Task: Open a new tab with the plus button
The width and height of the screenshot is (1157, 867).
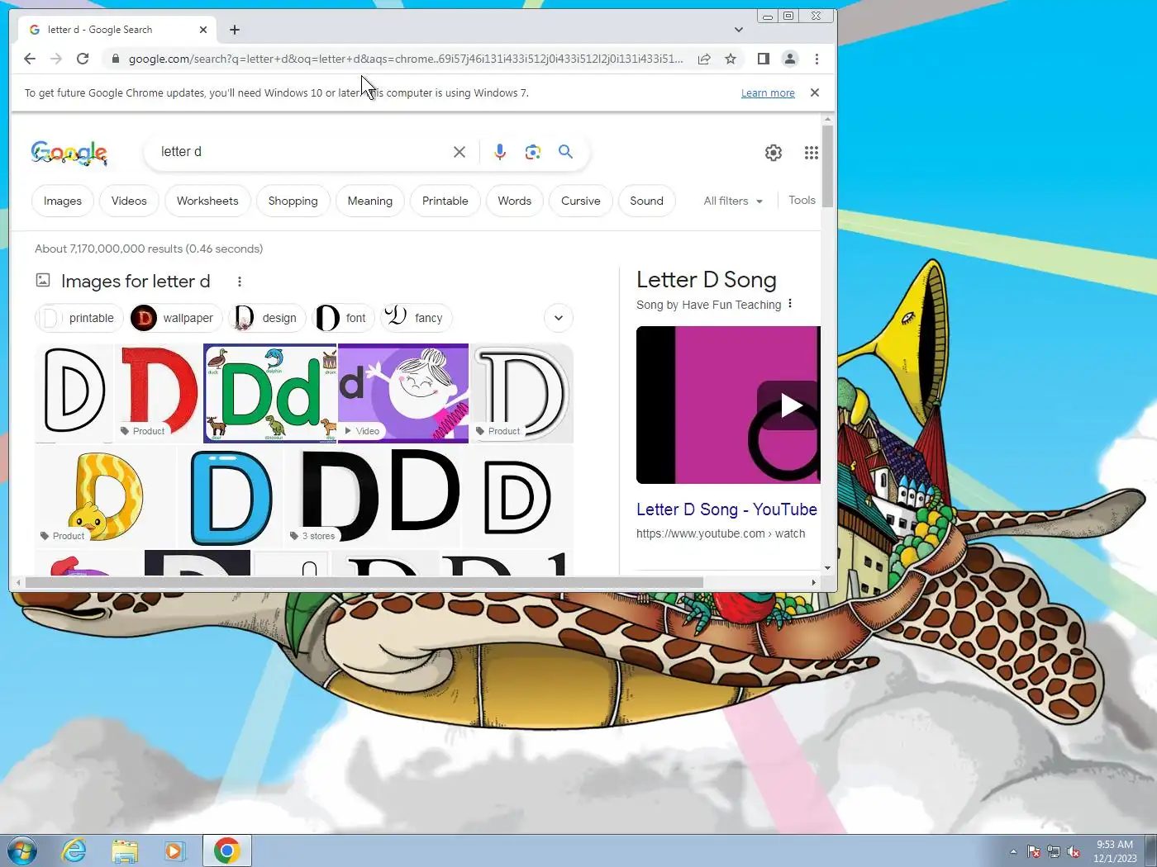Action: (235, 30)
